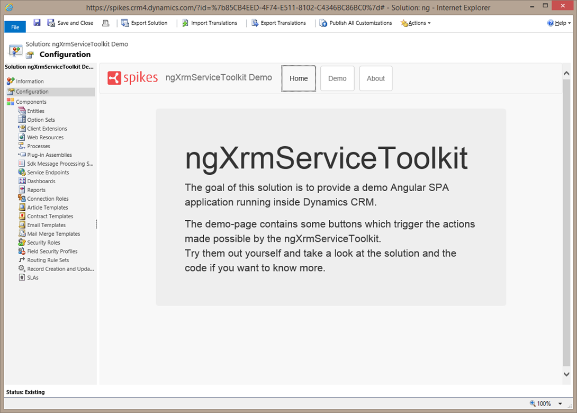Click the Export Solution button label
577x413 pixels.
click(149, 23)
